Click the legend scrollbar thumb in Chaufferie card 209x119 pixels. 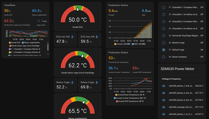click(48, 47)
